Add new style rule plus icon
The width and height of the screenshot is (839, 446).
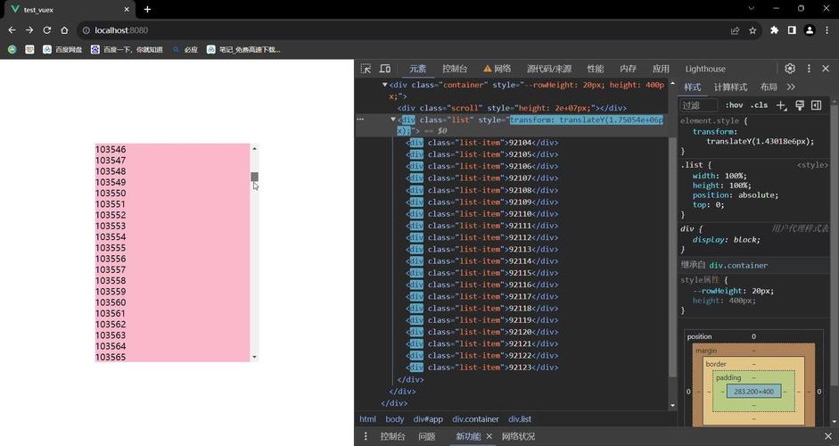781,105
